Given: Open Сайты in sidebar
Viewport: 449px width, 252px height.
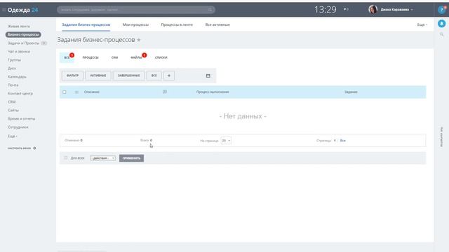Looking at the screenshot, I should click(13, 111).
